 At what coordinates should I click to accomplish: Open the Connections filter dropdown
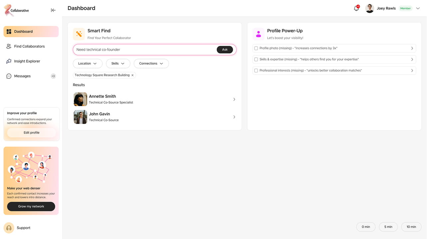pyautogui.click(x=151, y=63)
